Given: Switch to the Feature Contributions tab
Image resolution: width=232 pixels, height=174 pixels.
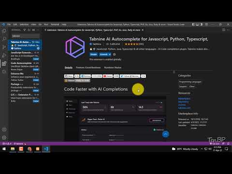Looking at the screenshot, I should [88, 68].
